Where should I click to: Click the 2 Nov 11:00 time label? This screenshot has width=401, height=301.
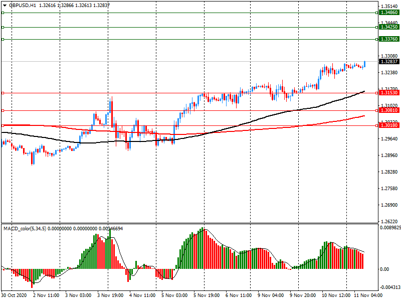coord(46,295)
